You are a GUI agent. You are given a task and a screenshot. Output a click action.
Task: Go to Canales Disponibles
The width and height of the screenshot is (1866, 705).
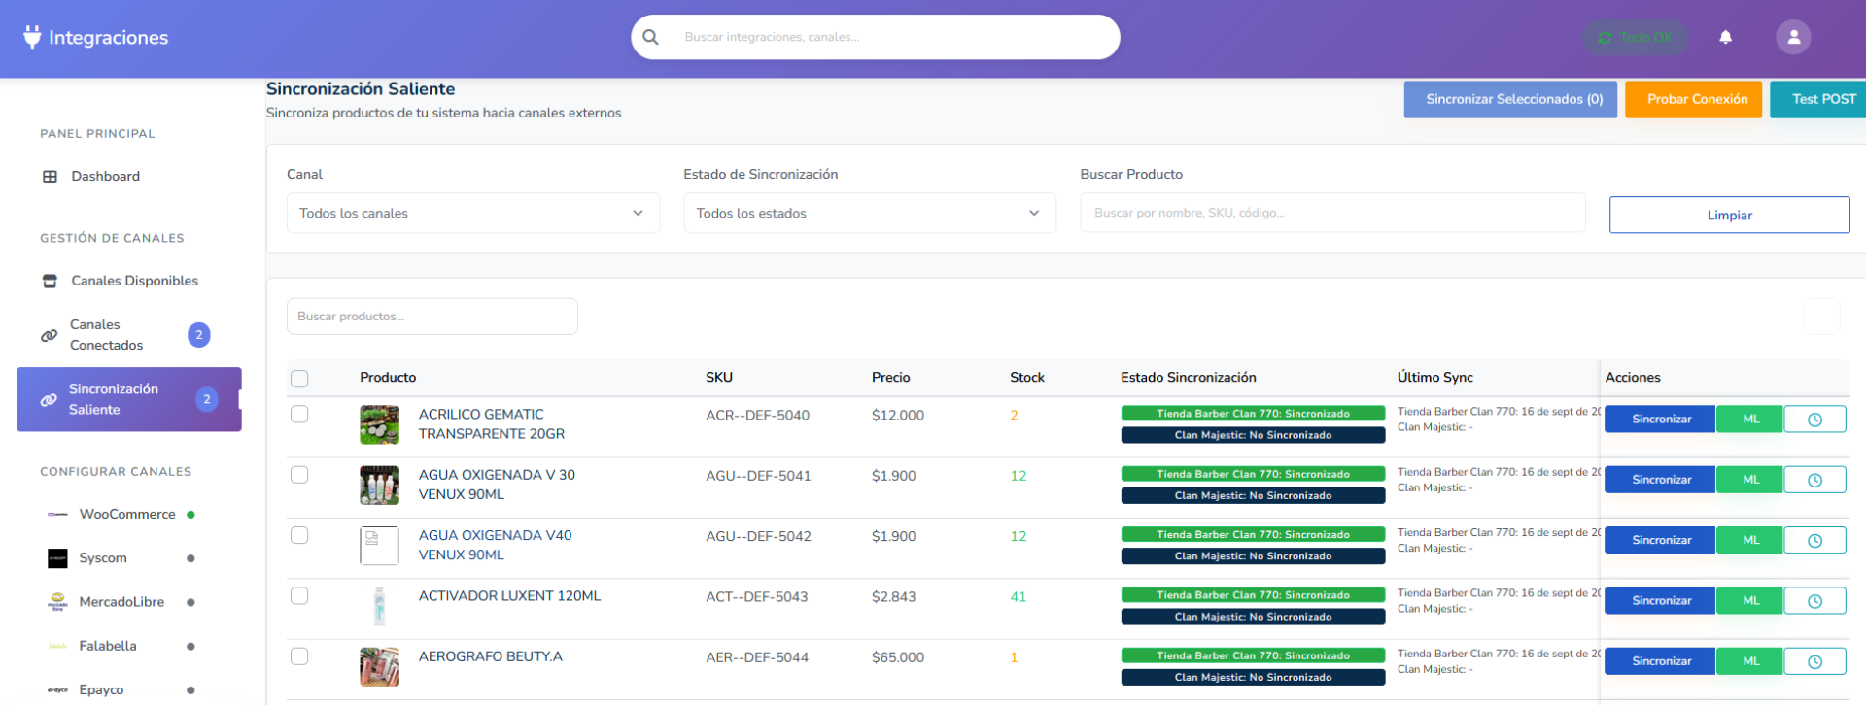129,281
